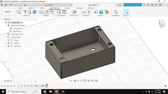Click the Home icon
Screen dimensions: 168x94
[x=25, y=5]
